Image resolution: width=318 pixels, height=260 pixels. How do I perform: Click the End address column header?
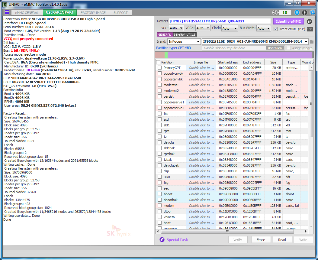point(252,62)
